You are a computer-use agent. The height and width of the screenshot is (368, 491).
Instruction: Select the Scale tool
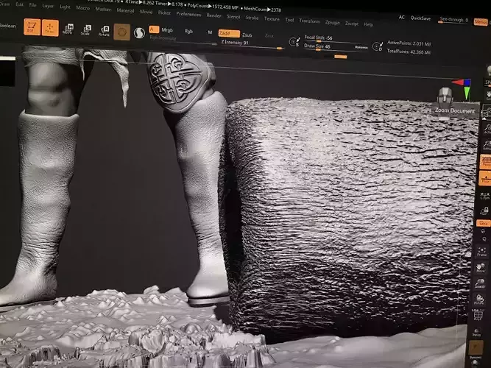click(86, 30)
